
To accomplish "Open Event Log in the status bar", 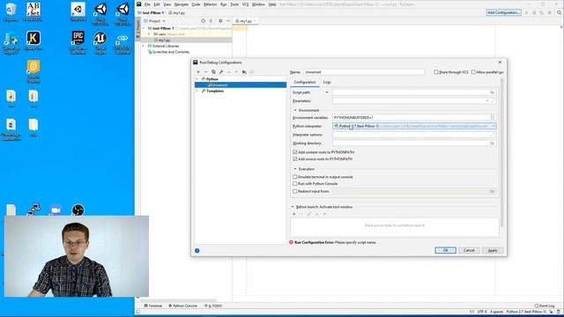I will coord(545,306).
